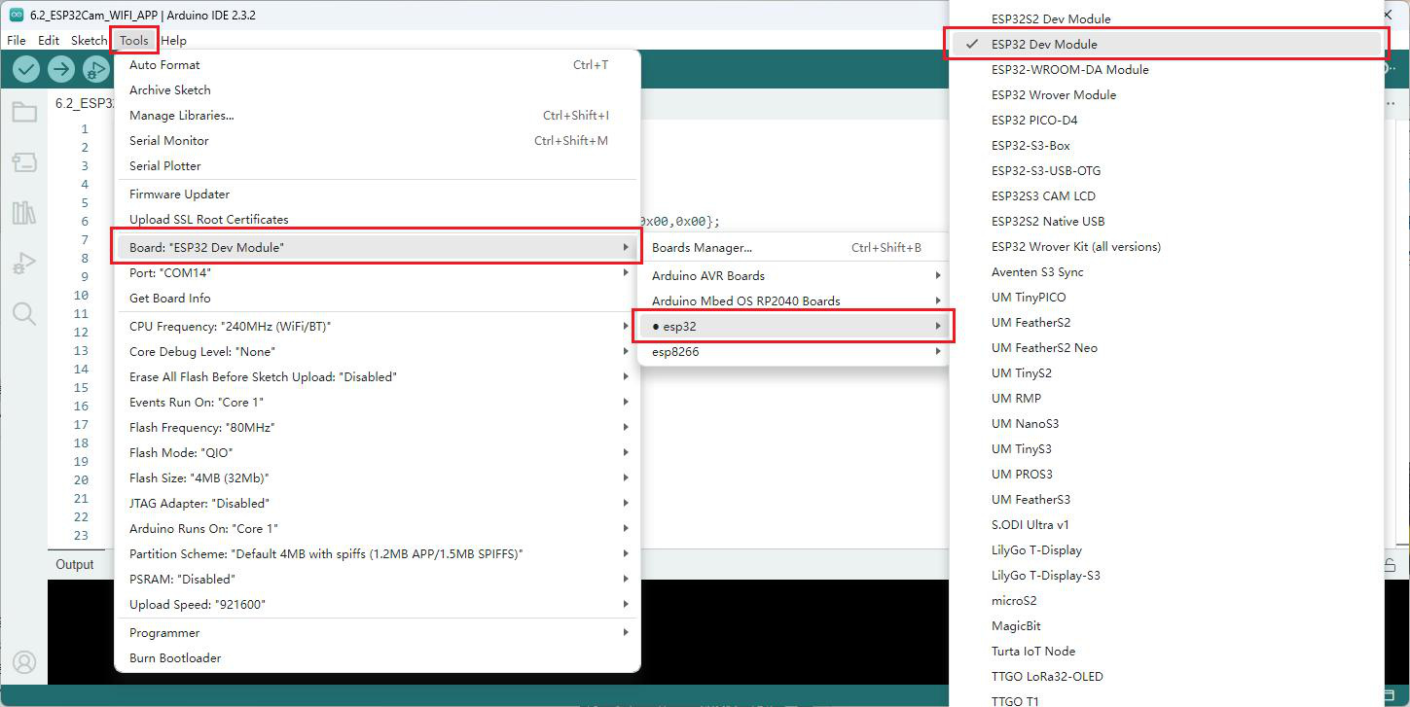Choose Manage Libraries... menu entry
The height and width of the screenshot is (707, 1410).
click(378, 116)
